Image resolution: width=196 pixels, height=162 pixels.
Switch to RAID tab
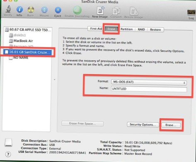tap(141, 29)
